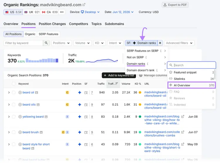The height and width of the screenshot is (163, 220).
Task: Select the Organic sub-tab
Action: point(30,34)
